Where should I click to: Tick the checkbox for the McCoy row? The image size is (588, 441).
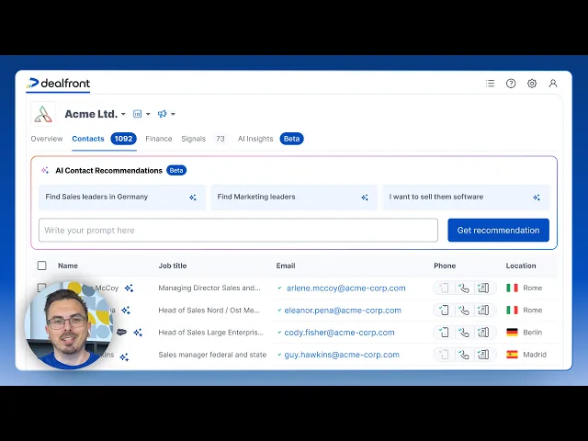tap(41, 288)
